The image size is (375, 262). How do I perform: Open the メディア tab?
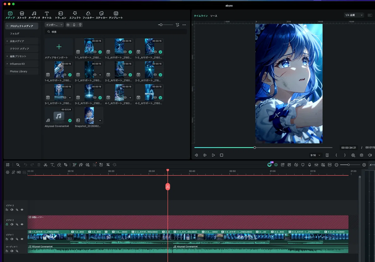[x=10, y=15]
